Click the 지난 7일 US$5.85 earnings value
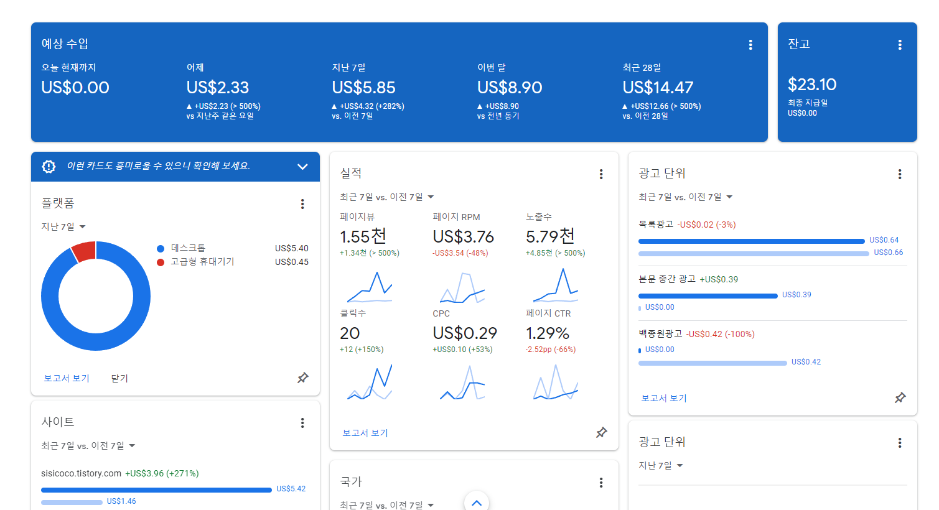 coord(363,88)
